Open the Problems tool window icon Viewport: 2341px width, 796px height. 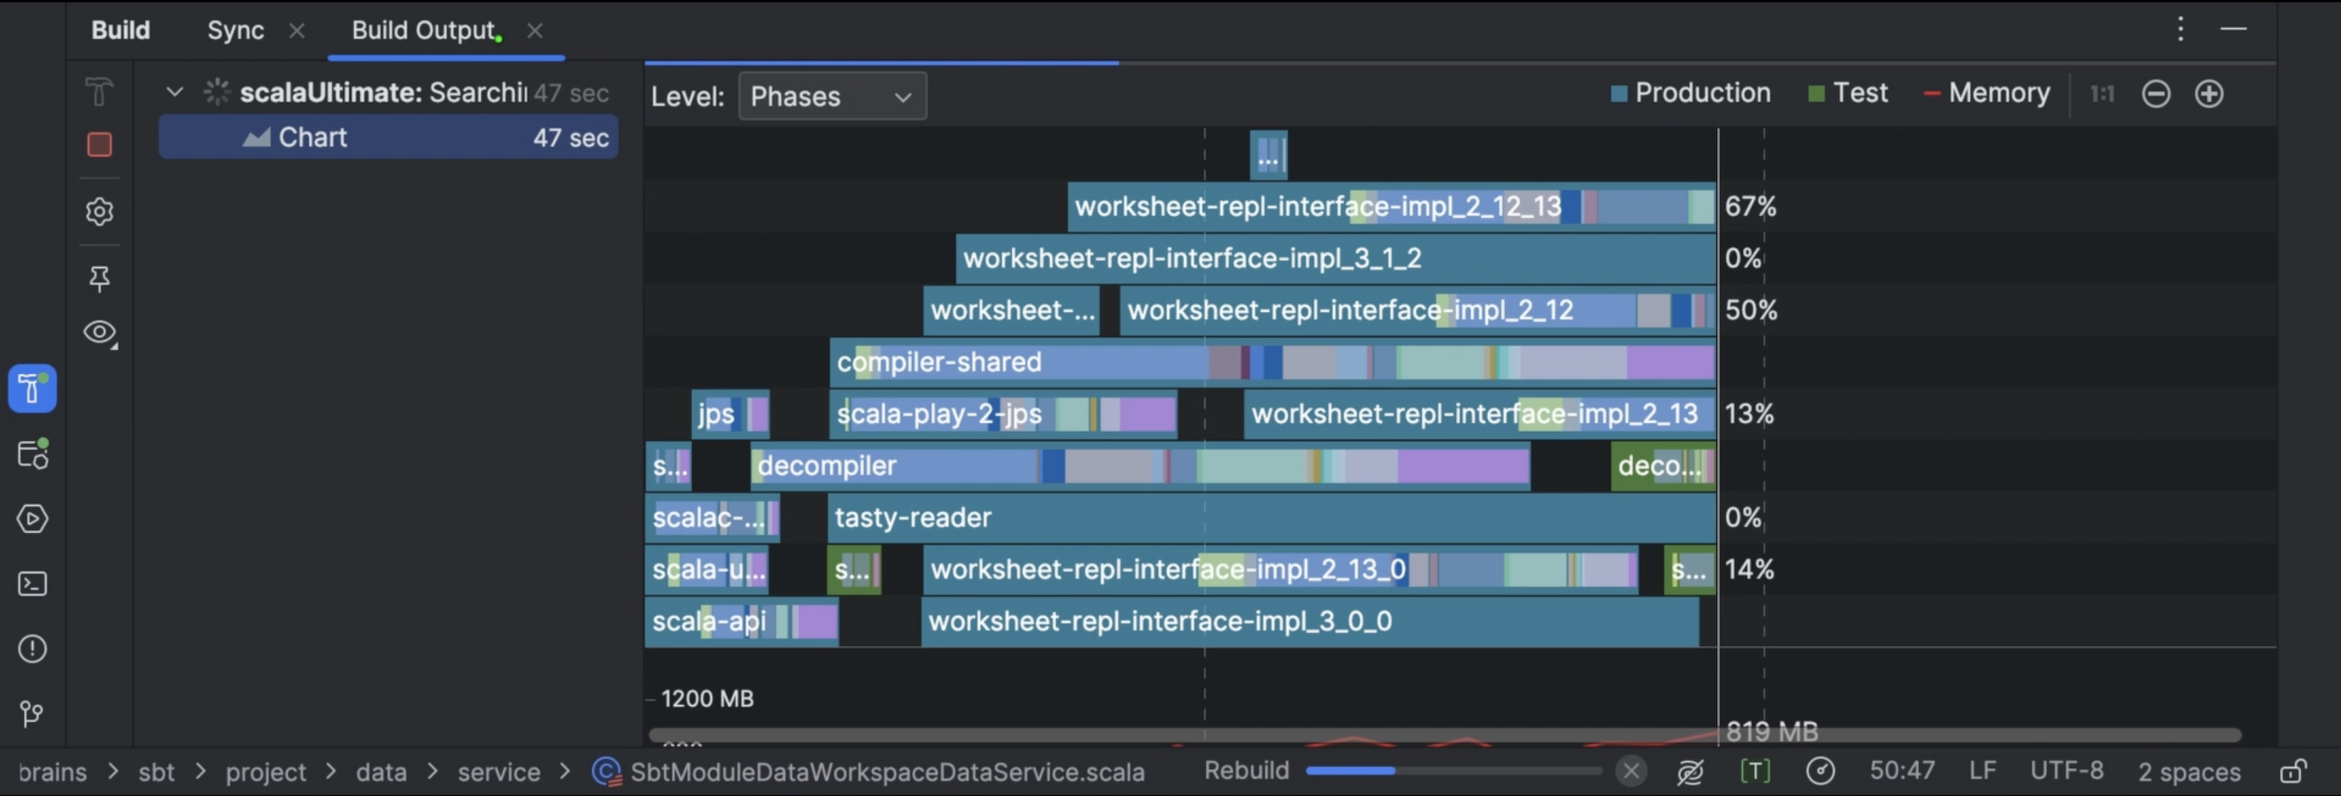coord(33,649)
